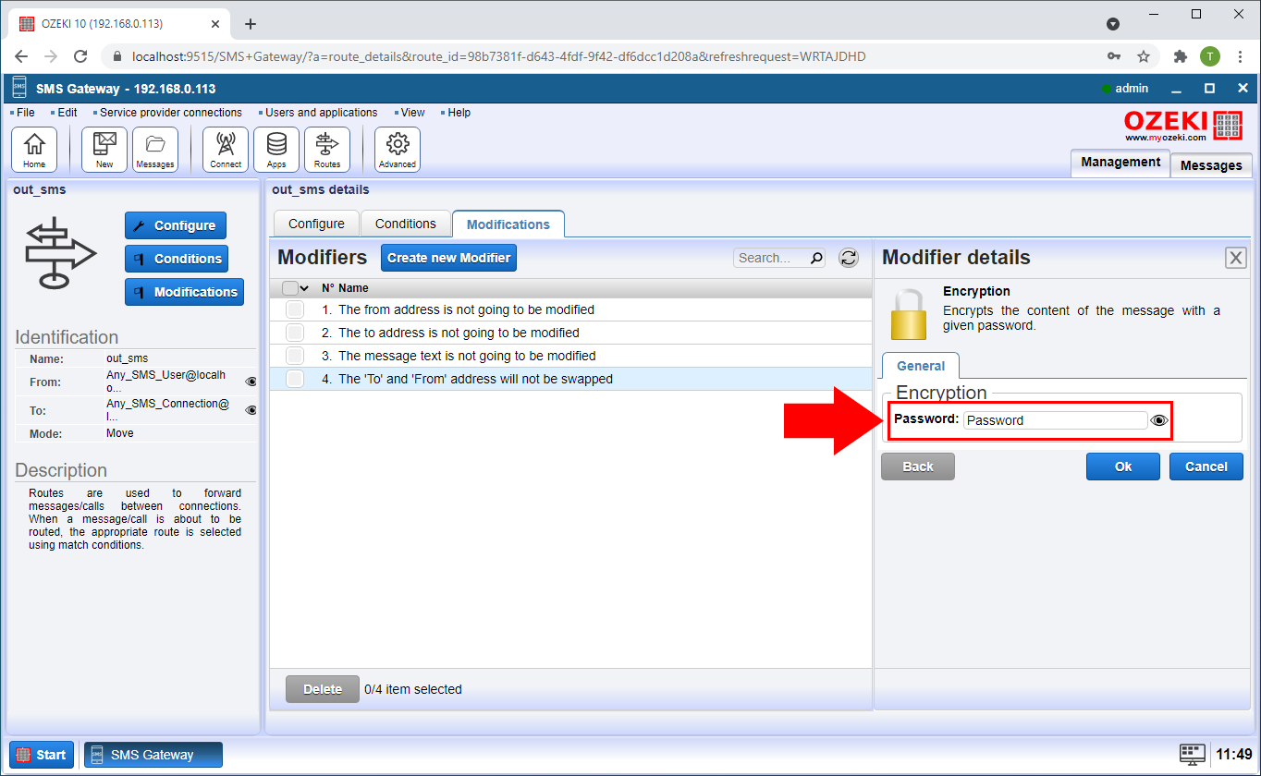This screenshot has width=1261, height=776.
Task: Open Chrome's three-dot menu
Action: point(1239,56)
